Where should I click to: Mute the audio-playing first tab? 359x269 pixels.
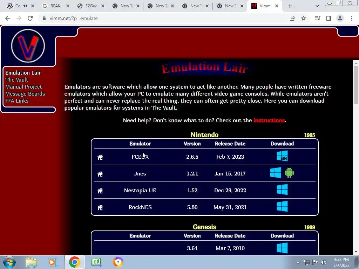(25, 6)
